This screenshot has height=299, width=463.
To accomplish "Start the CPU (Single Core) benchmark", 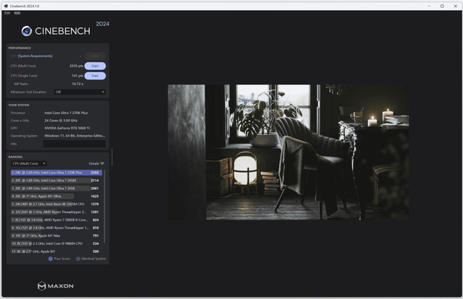I will (95, 75).
